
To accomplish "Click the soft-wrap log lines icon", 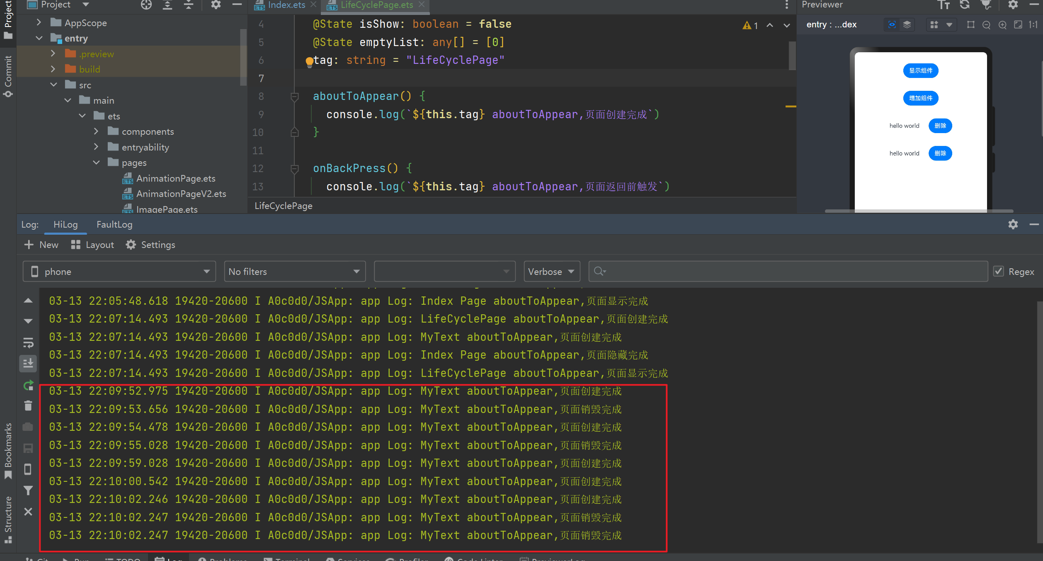I will click(28, 343).
